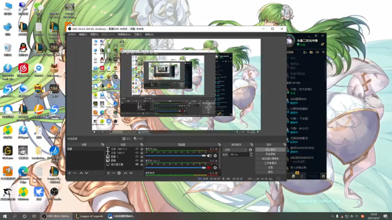This screenshot has height=220, width=392.
Task: Open transition properties gear icon
Action: coord(251,150)
